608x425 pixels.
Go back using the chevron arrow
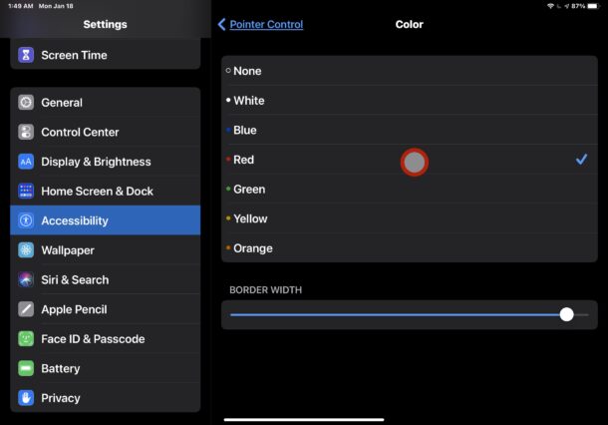tap(222, 24)
